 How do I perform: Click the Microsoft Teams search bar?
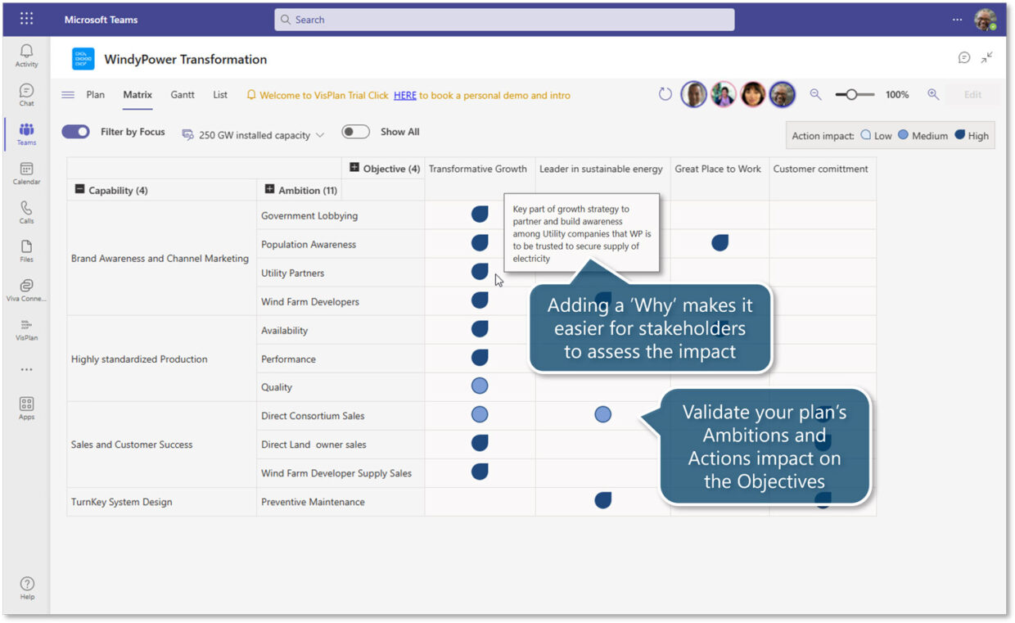click(x=503, y=19)
